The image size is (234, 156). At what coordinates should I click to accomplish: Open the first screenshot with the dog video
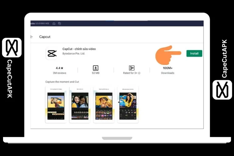56,105
